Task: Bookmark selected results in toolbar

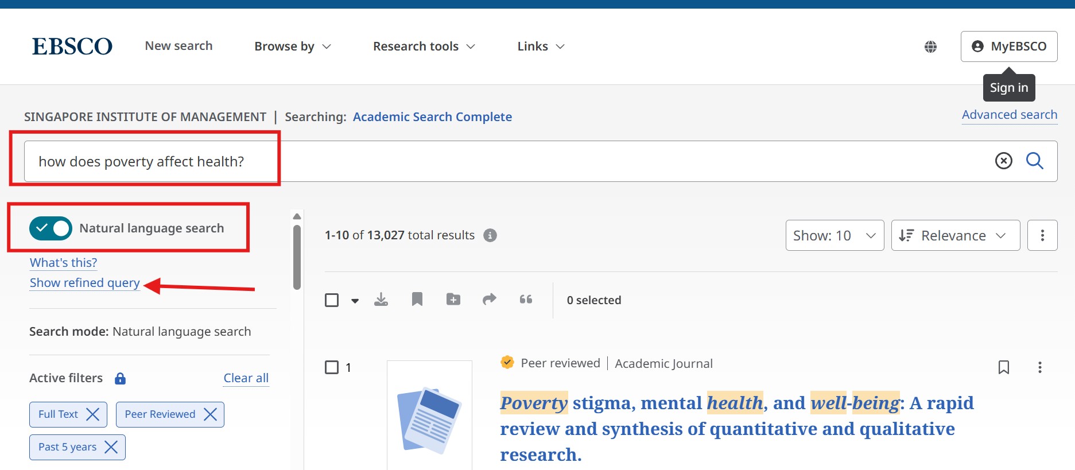Action: [x=417, y=299]
